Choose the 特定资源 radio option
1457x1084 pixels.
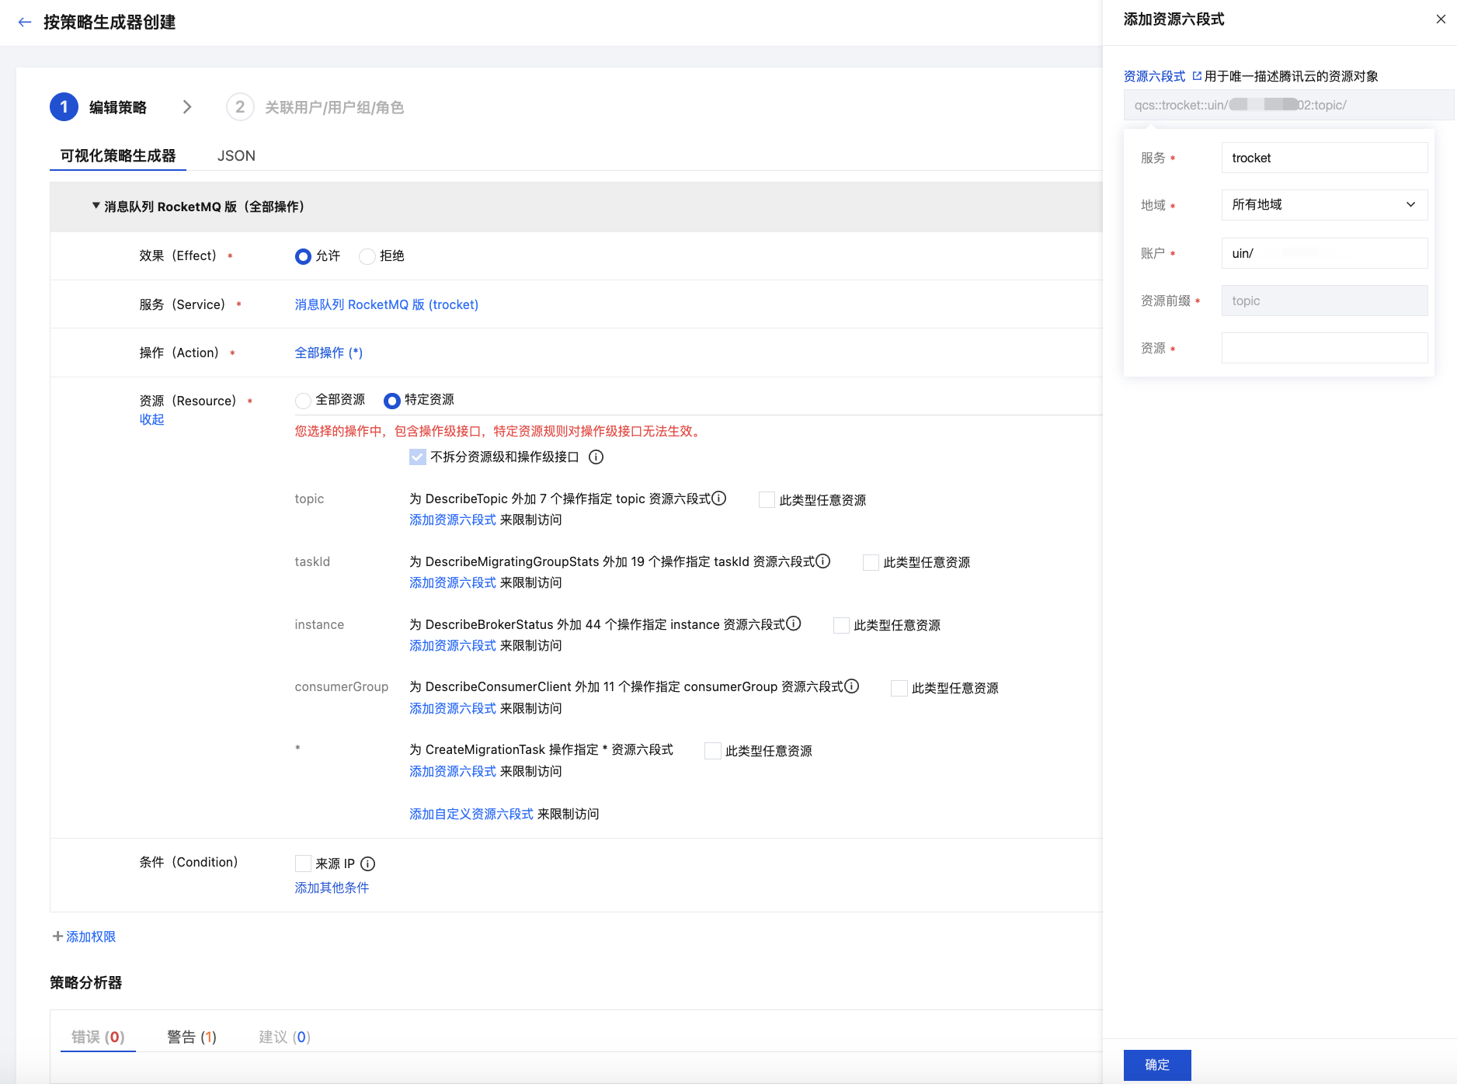pyautogui.click(x=392, y=401)
